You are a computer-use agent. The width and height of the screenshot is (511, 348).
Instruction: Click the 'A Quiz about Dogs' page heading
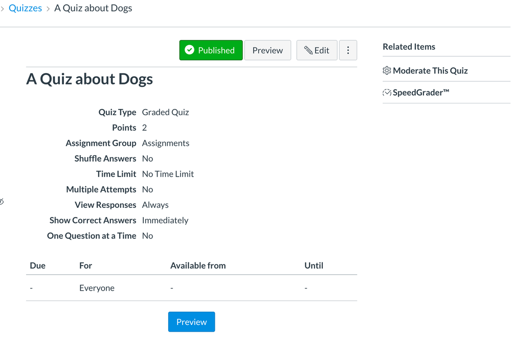coord(90,79)
